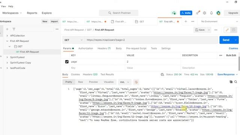Expand the Sprint1Latest Copy collection
This screenshot has width=240, height=135.
[7, 63]
